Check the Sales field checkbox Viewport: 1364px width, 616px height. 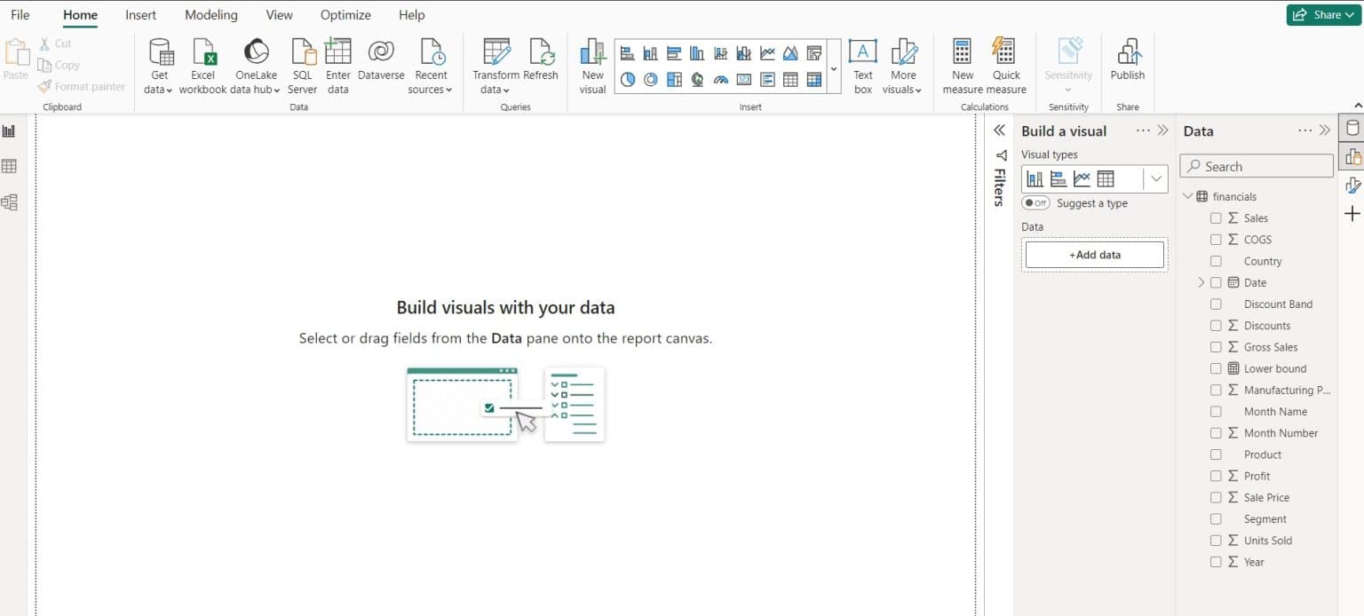[1216, 218]
